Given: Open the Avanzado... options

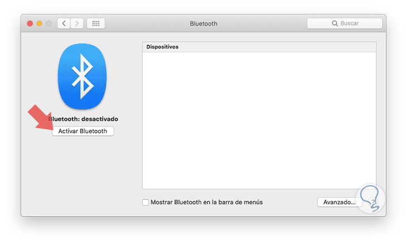Looking at the screenshot, I should point(339,202).
